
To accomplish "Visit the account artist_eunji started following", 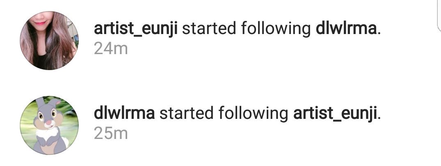I will 346,28.
